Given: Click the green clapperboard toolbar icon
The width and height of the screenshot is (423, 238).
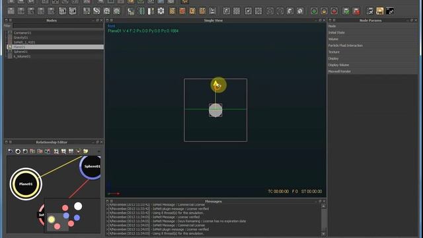Looking at the screenshot, I should pyautogui.click(x=346, y=11).
